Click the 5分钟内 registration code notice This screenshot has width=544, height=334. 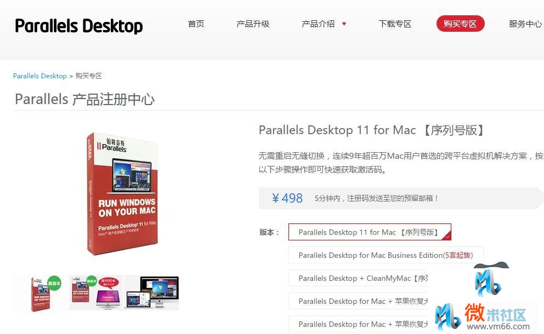377,198
